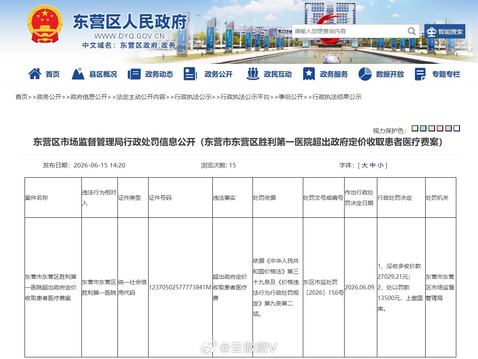
Task: Click the 专题专栏 page icon
Action: coord(420,74)
